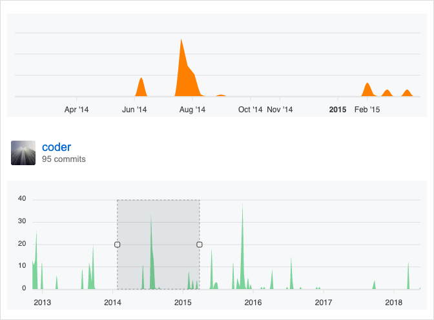The height and width of the screenshot is (320, 434).
Task: Click the 2018 label on timeline axis
Action: tap(393, 302)
